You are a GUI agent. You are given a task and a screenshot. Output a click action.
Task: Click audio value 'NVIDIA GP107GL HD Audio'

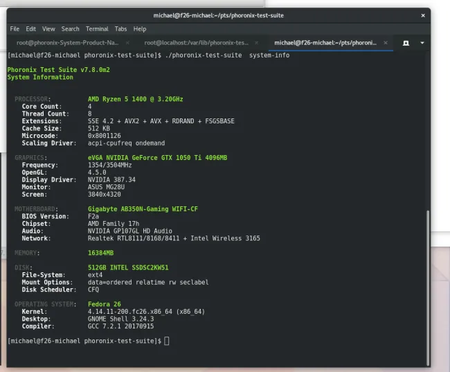pos(130,231)
